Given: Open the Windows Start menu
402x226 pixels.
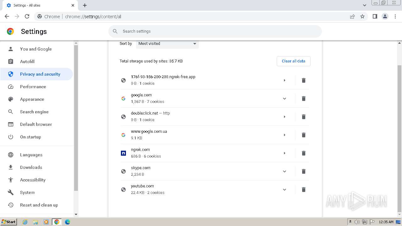Looking at the screenshot, I should coord(9,222).
